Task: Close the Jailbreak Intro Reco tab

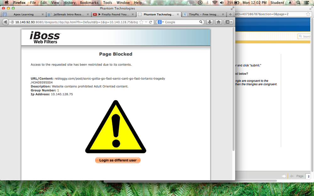Action: [88, 14]
